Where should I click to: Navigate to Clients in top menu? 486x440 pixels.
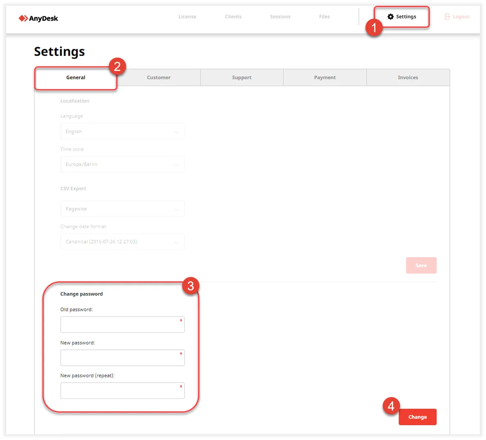point(233,17)
